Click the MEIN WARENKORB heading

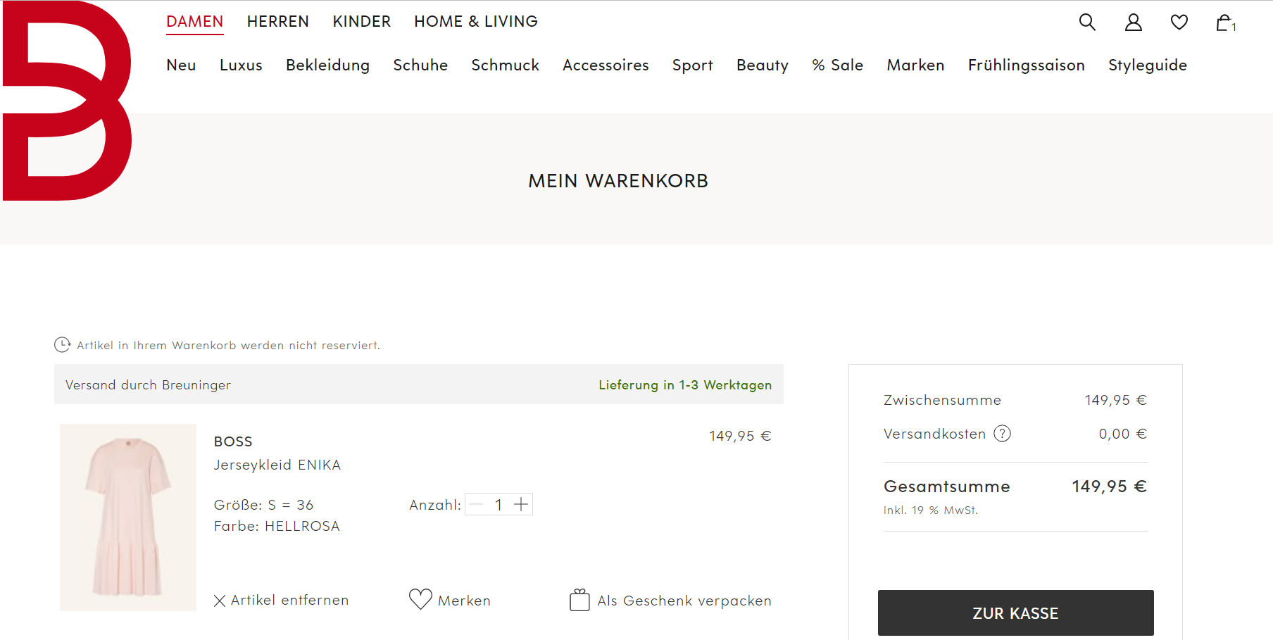pyautogui.click(x=618, y=181)
